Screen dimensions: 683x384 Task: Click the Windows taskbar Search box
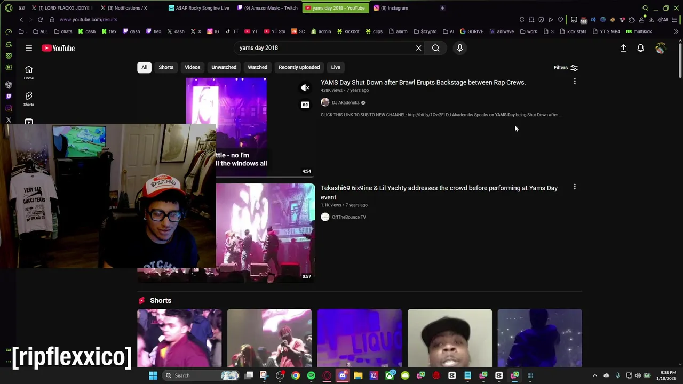(x=202, y=375)
